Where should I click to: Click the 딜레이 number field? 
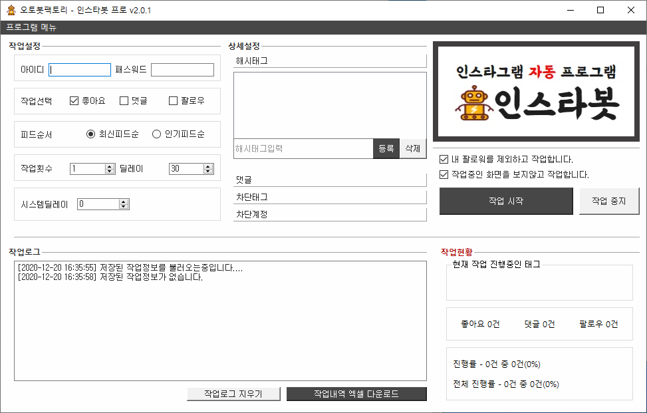[186, 169]
